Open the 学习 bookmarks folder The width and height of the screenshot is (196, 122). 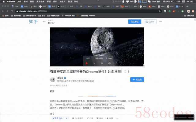43,15
